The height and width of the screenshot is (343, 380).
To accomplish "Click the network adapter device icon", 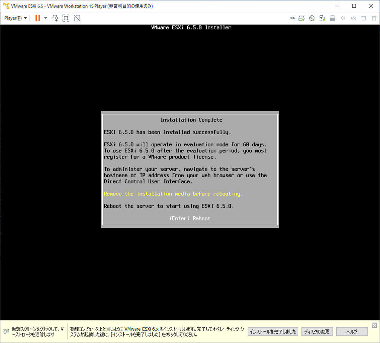I will (322, 18).
